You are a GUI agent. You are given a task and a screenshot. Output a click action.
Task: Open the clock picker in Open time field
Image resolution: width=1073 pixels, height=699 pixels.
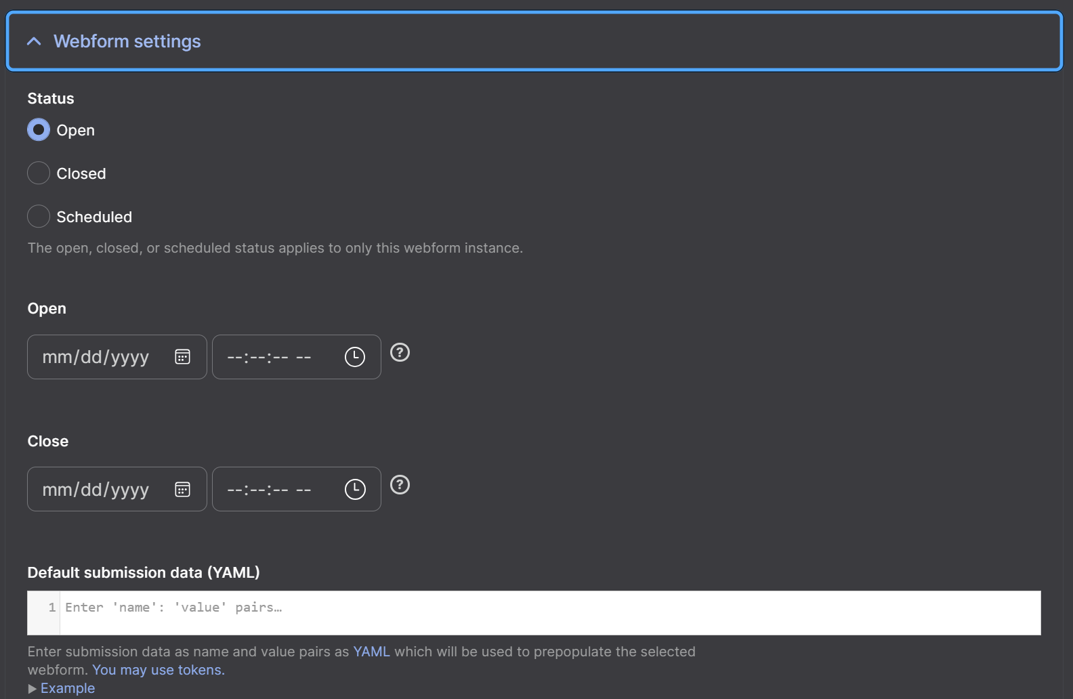coord(355,357)
